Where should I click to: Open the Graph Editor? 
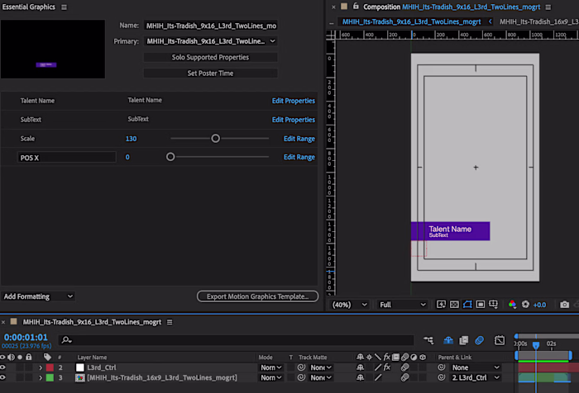tap(500, 340)
